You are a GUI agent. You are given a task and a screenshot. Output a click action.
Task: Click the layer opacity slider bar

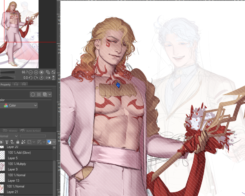click(x=33, y=136)
